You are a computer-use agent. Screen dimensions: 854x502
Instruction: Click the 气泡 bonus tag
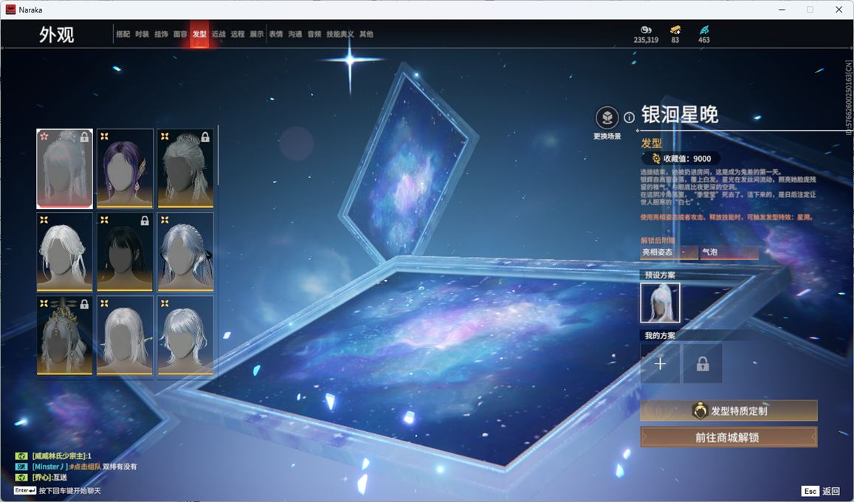tap(729, 252)
